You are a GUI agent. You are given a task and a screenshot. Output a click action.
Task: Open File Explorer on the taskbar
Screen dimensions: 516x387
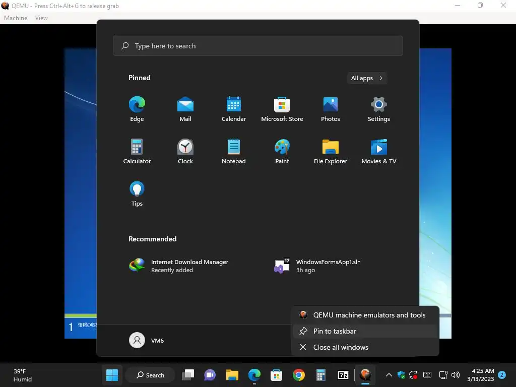click(232, 375)
